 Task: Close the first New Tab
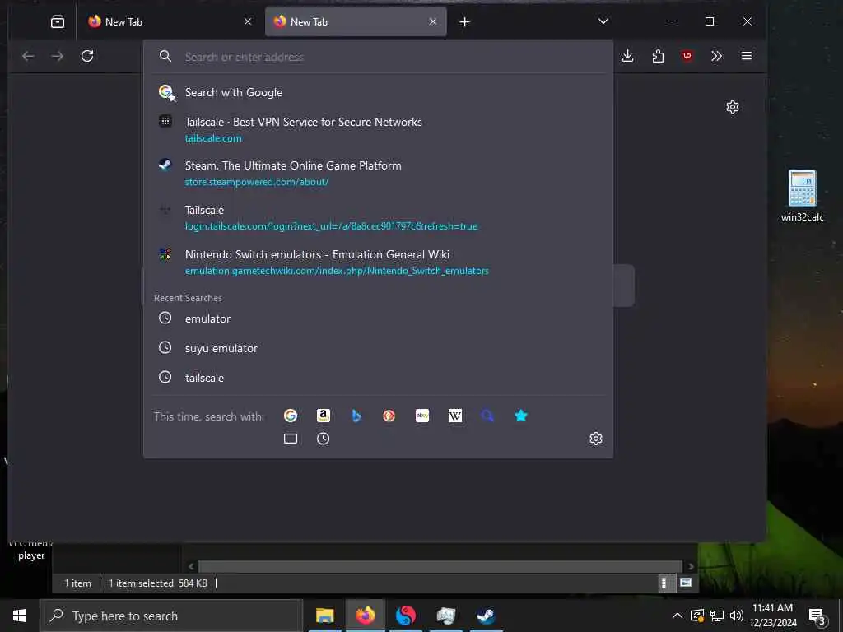tap(247, 21)
